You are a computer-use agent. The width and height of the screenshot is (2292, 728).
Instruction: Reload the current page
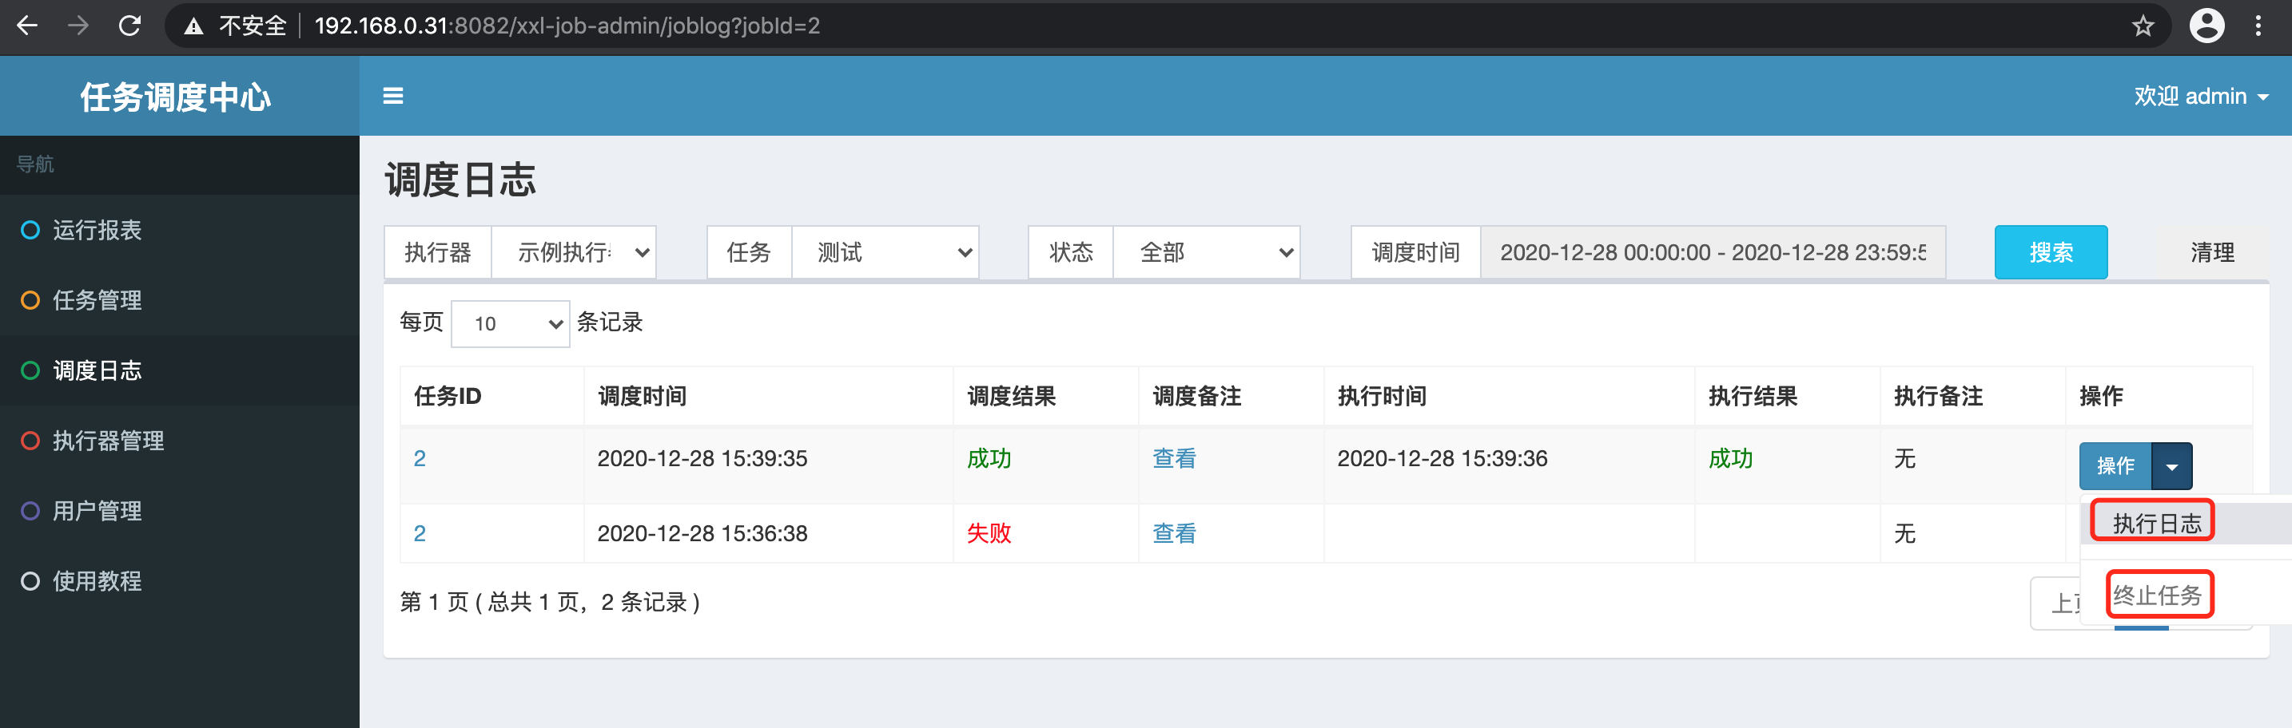point(130,26)
